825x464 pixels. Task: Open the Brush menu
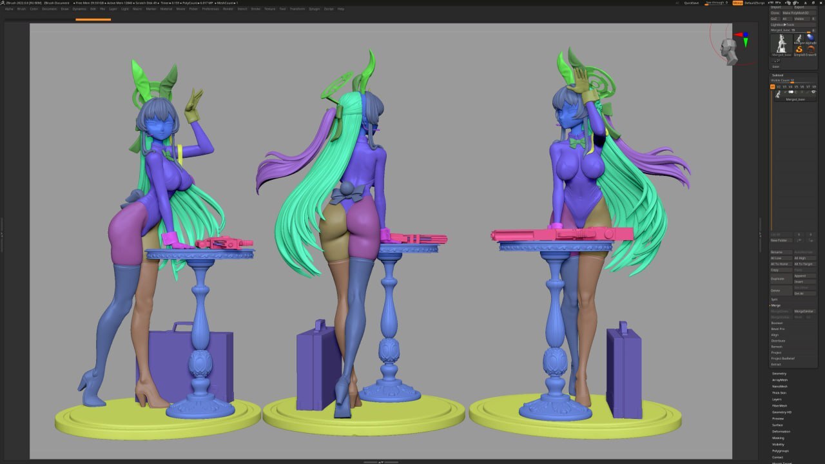point(21,9)
